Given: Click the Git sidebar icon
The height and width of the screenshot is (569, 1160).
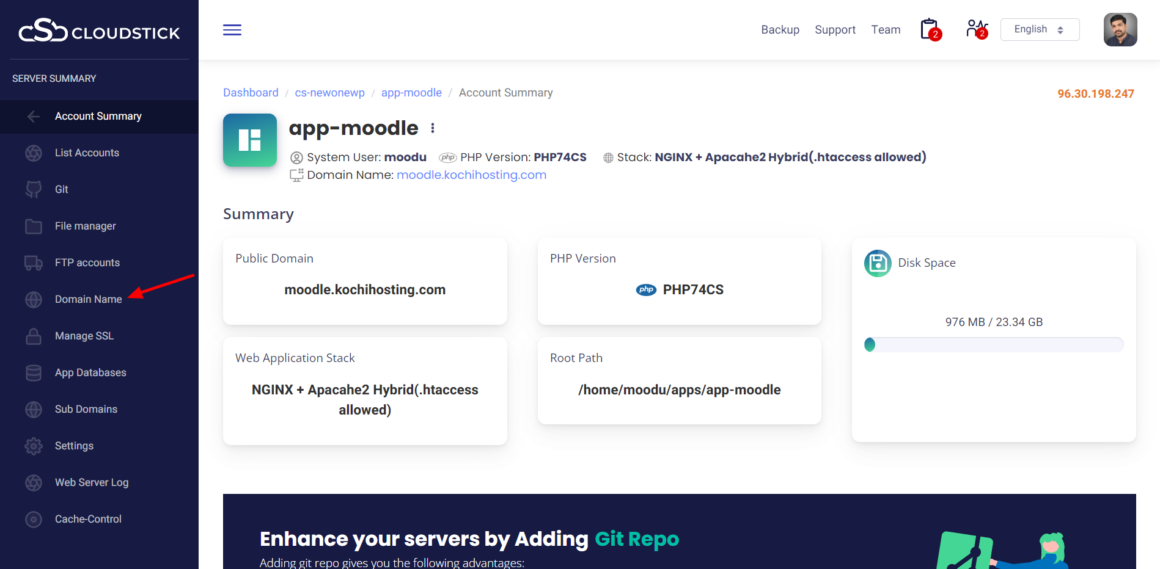Looking at the screenshot, I should 34,189.
